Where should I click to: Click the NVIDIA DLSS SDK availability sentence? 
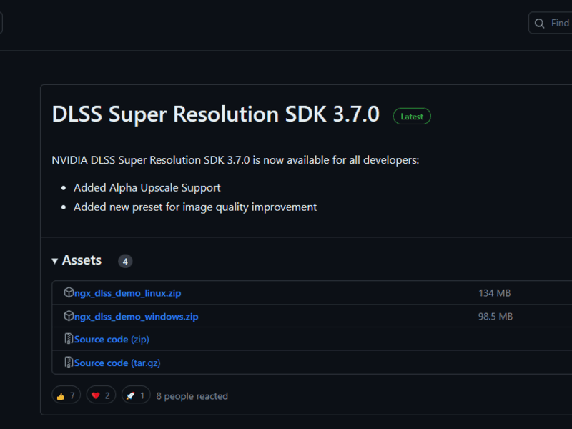click(235, 160)
